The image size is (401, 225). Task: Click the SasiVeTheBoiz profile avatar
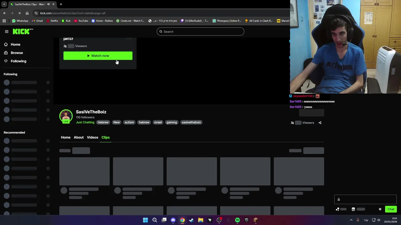(x=66, y=116)
